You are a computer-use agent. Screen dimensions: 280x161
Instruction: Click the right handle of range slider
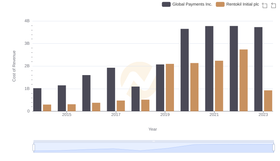click(274, 147)
